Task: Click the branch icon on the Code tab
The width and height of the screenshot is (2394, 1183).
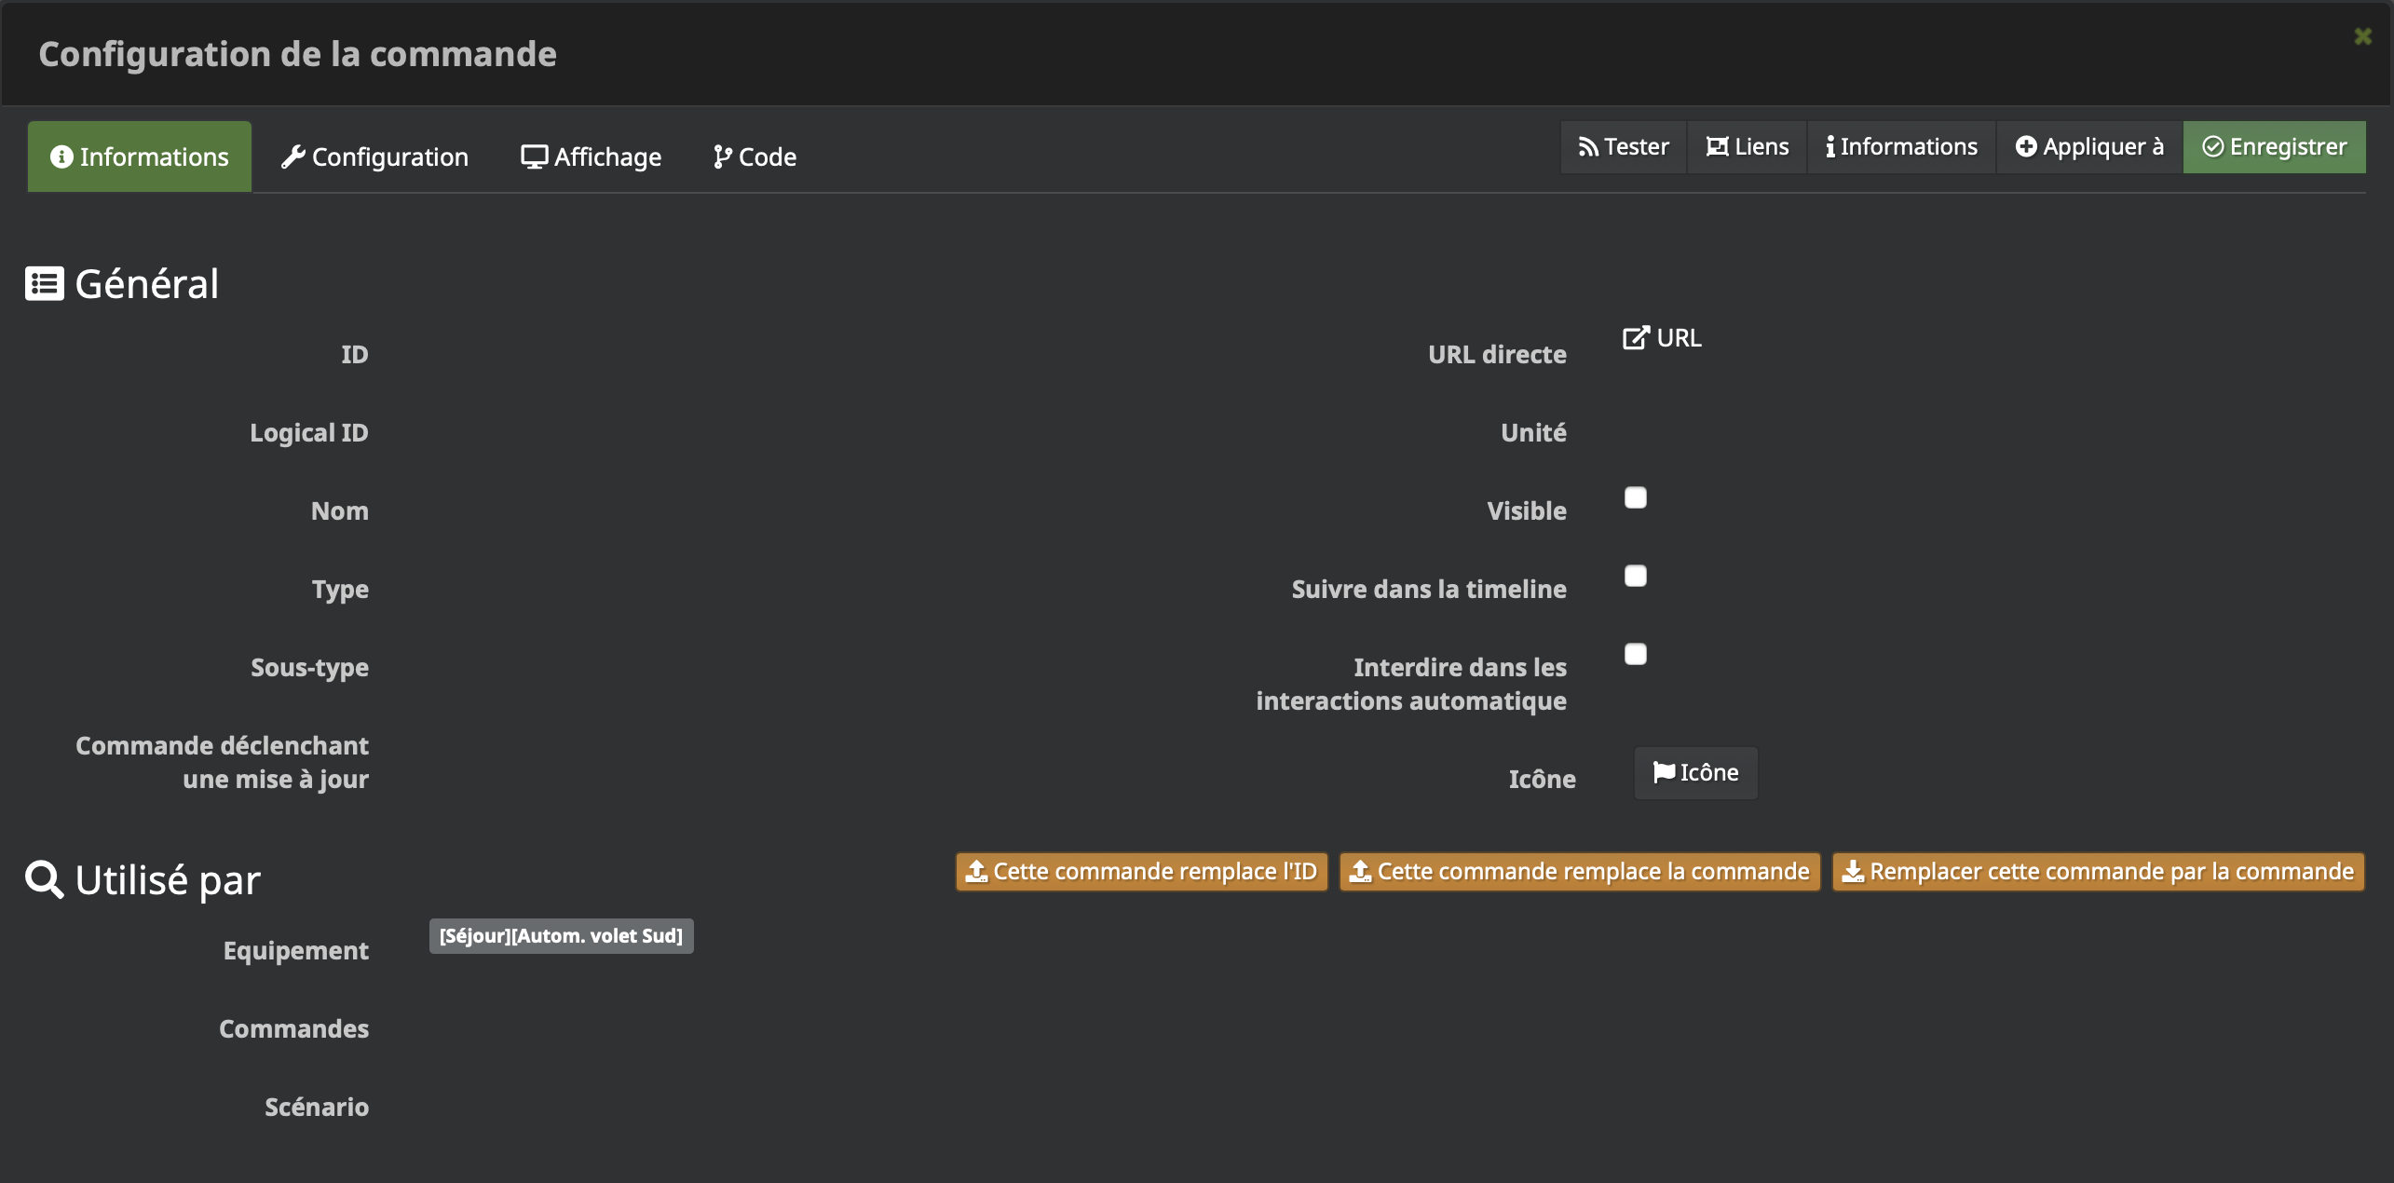Action: (x=722, y=156)
